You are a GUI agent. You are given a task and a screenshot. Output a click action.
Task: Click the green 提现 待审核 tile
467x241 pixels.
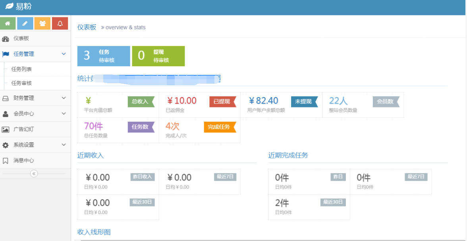tap(158, 56)
